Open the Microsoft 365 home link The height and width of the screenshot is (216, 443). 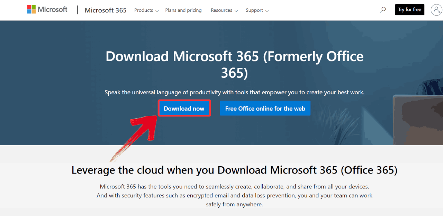(x=106, y=10)
